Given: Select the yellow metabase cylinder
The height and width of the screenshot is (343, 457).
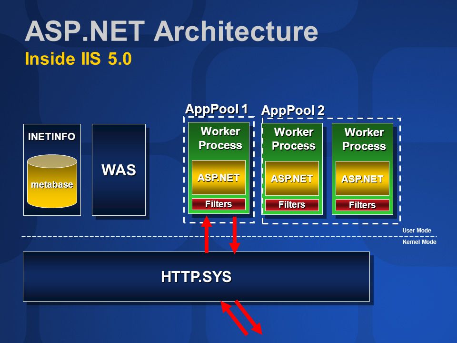Looking at the screenshot, I should click(52, 181).
